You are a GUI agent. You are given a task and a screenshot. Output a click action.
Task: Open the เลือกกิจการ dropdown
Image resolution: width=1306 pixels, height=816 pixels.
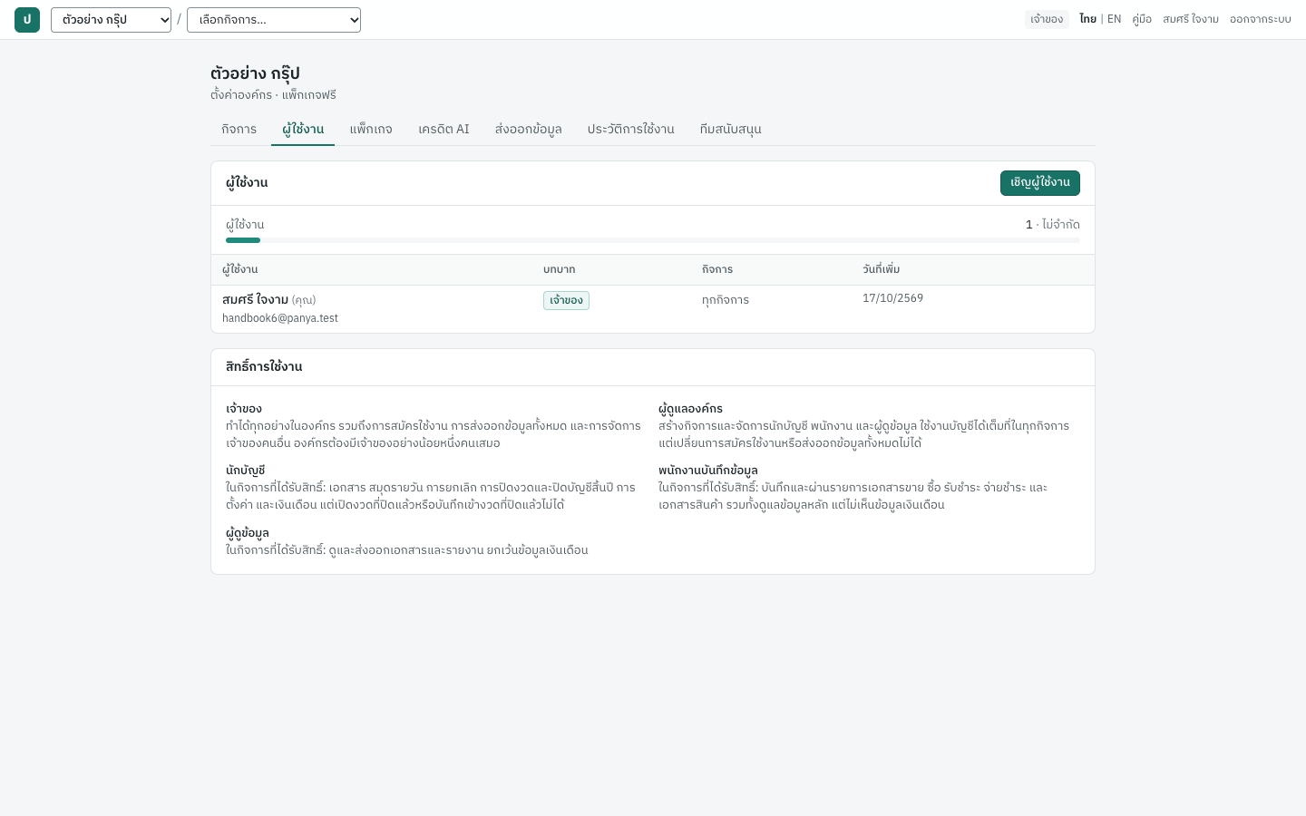point(274,20)
